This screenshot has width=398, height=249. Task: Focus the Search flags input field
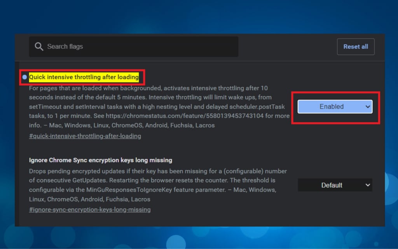pyautogui.click(x=134, y=47)
